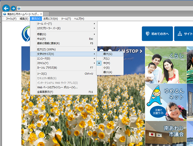Select 最大(G) text size
Screen dimensions: 193x146
110,54
